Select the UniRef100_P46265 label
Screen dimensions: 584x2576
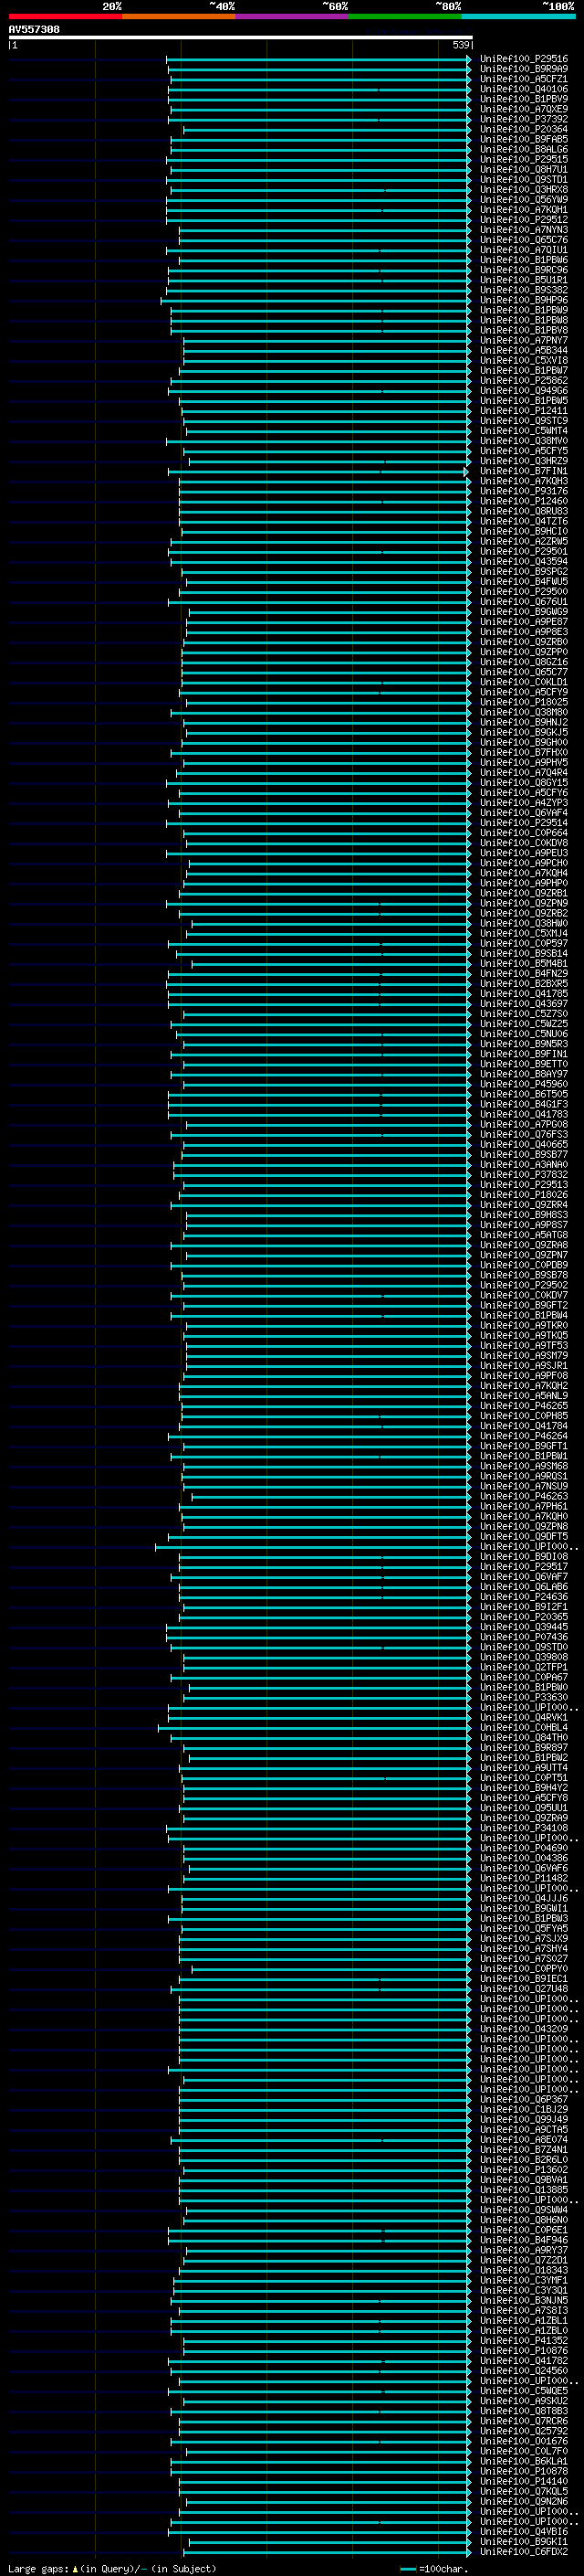(523, 1406)
